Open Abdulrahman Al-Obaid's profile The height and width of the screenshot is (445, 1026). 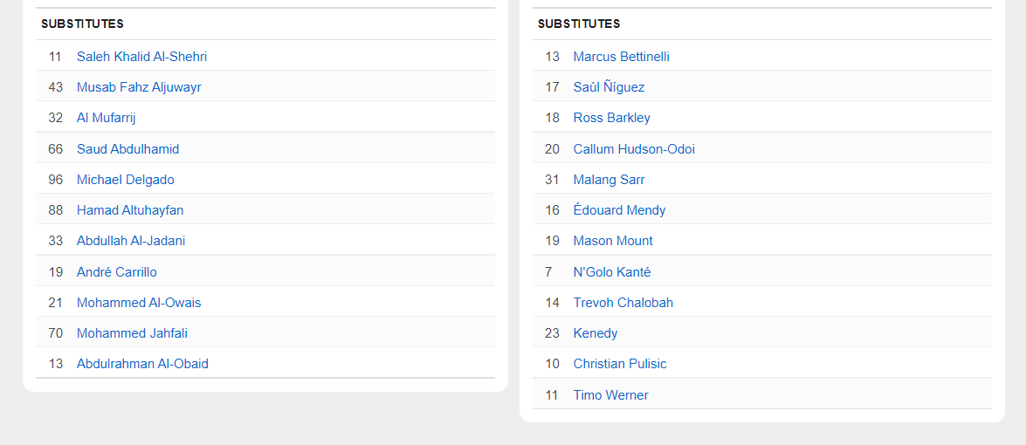click(x=142, y=364)
